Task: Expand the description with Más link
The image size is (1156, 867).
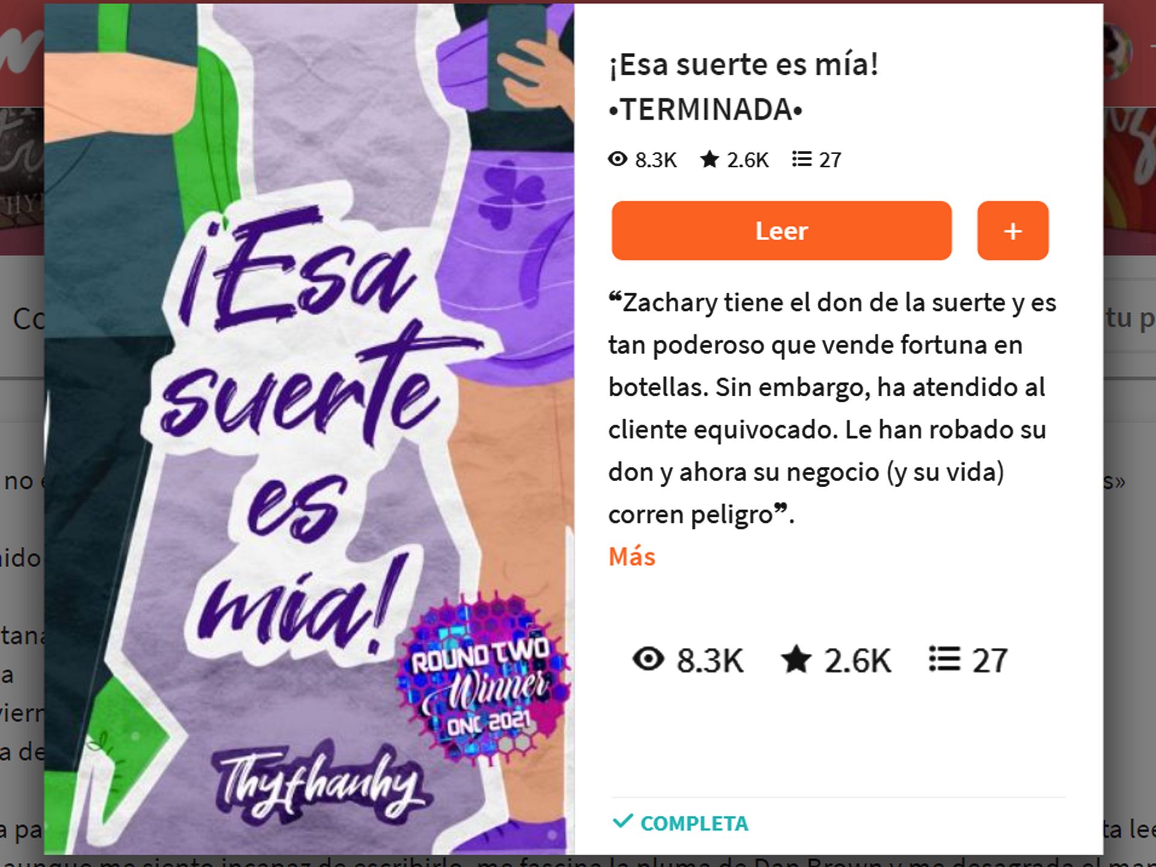Action: coord(632,556)
